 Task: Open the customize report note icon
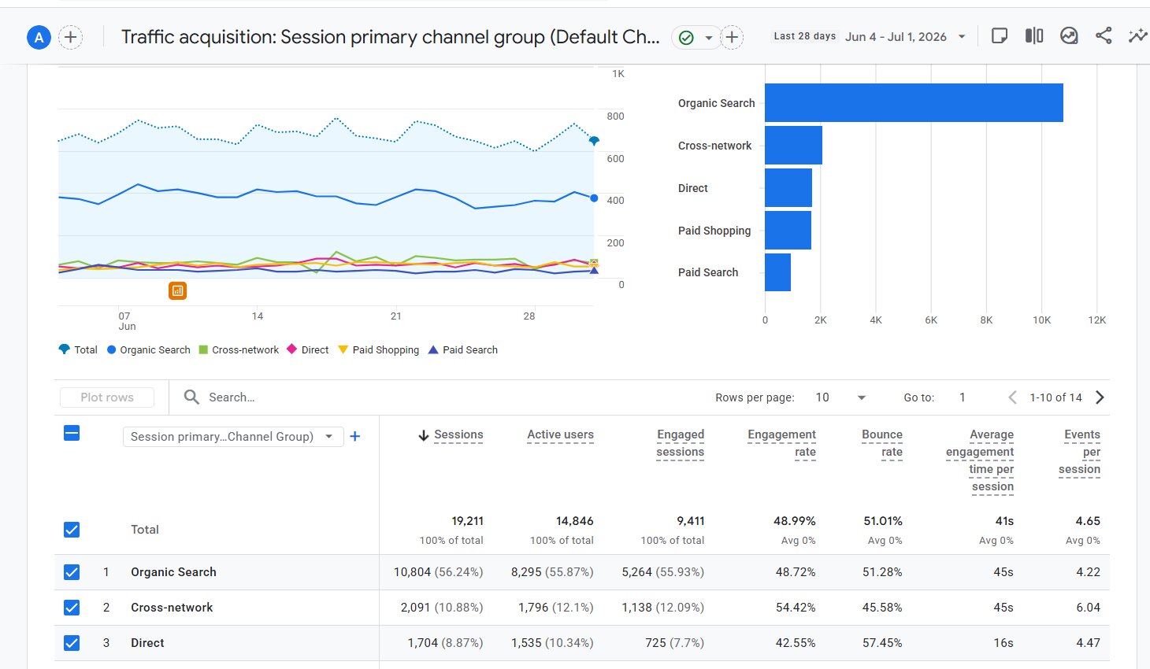click(x=1000, y=36)
